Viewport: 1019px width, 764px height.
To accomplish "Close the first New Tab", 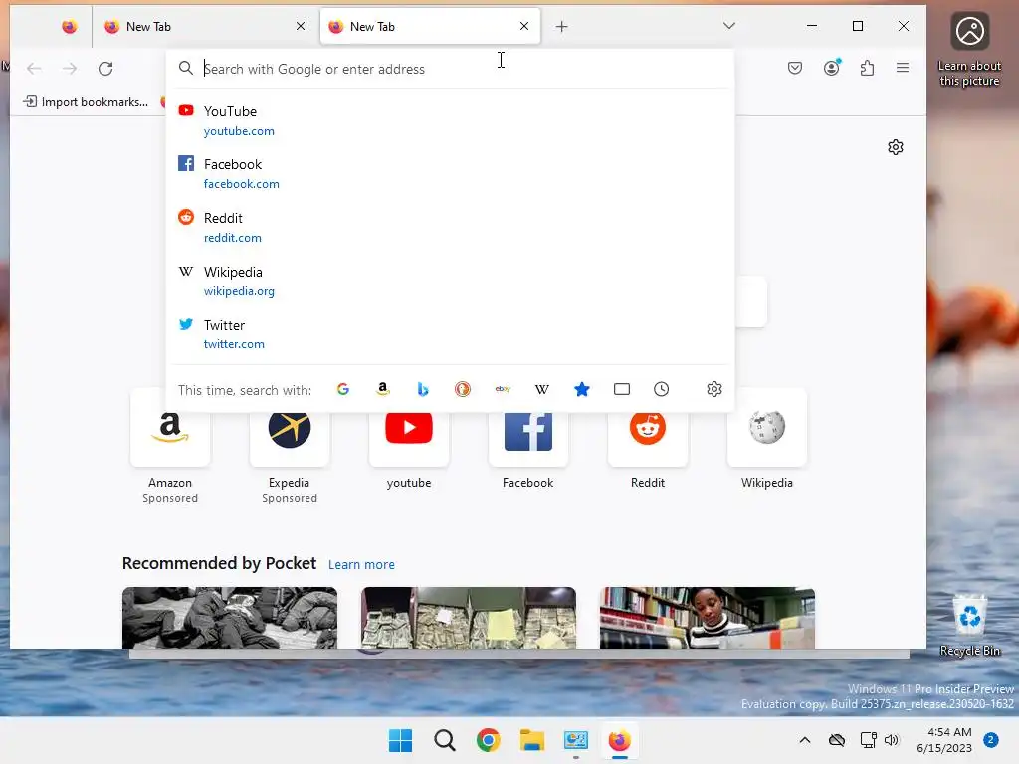I will pyautogui.click(x=301, y=26).
